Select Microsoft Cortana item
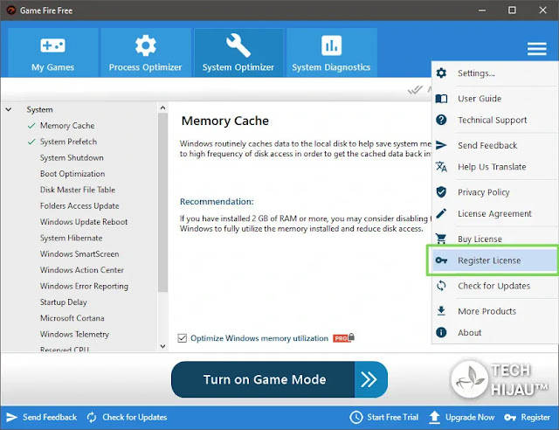Image resolution: width=559 pixels, height=430 pixels. click(72, 318)
